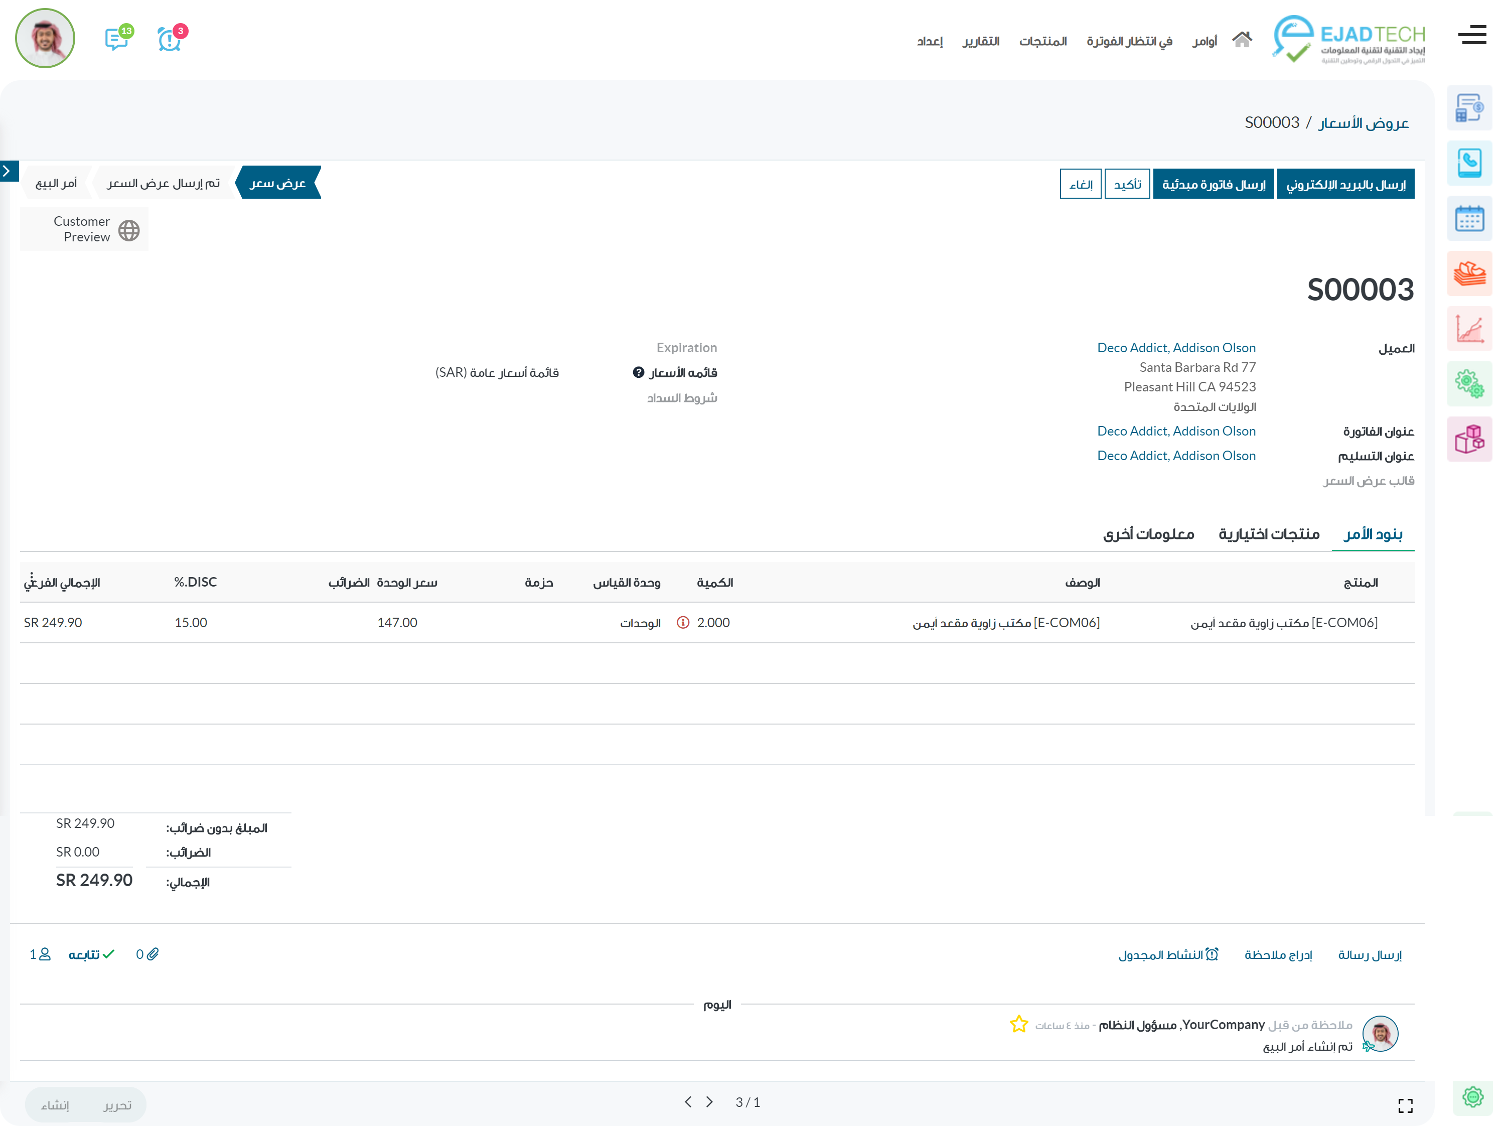Expand the collapsed side panel chevron

(7, 171)
